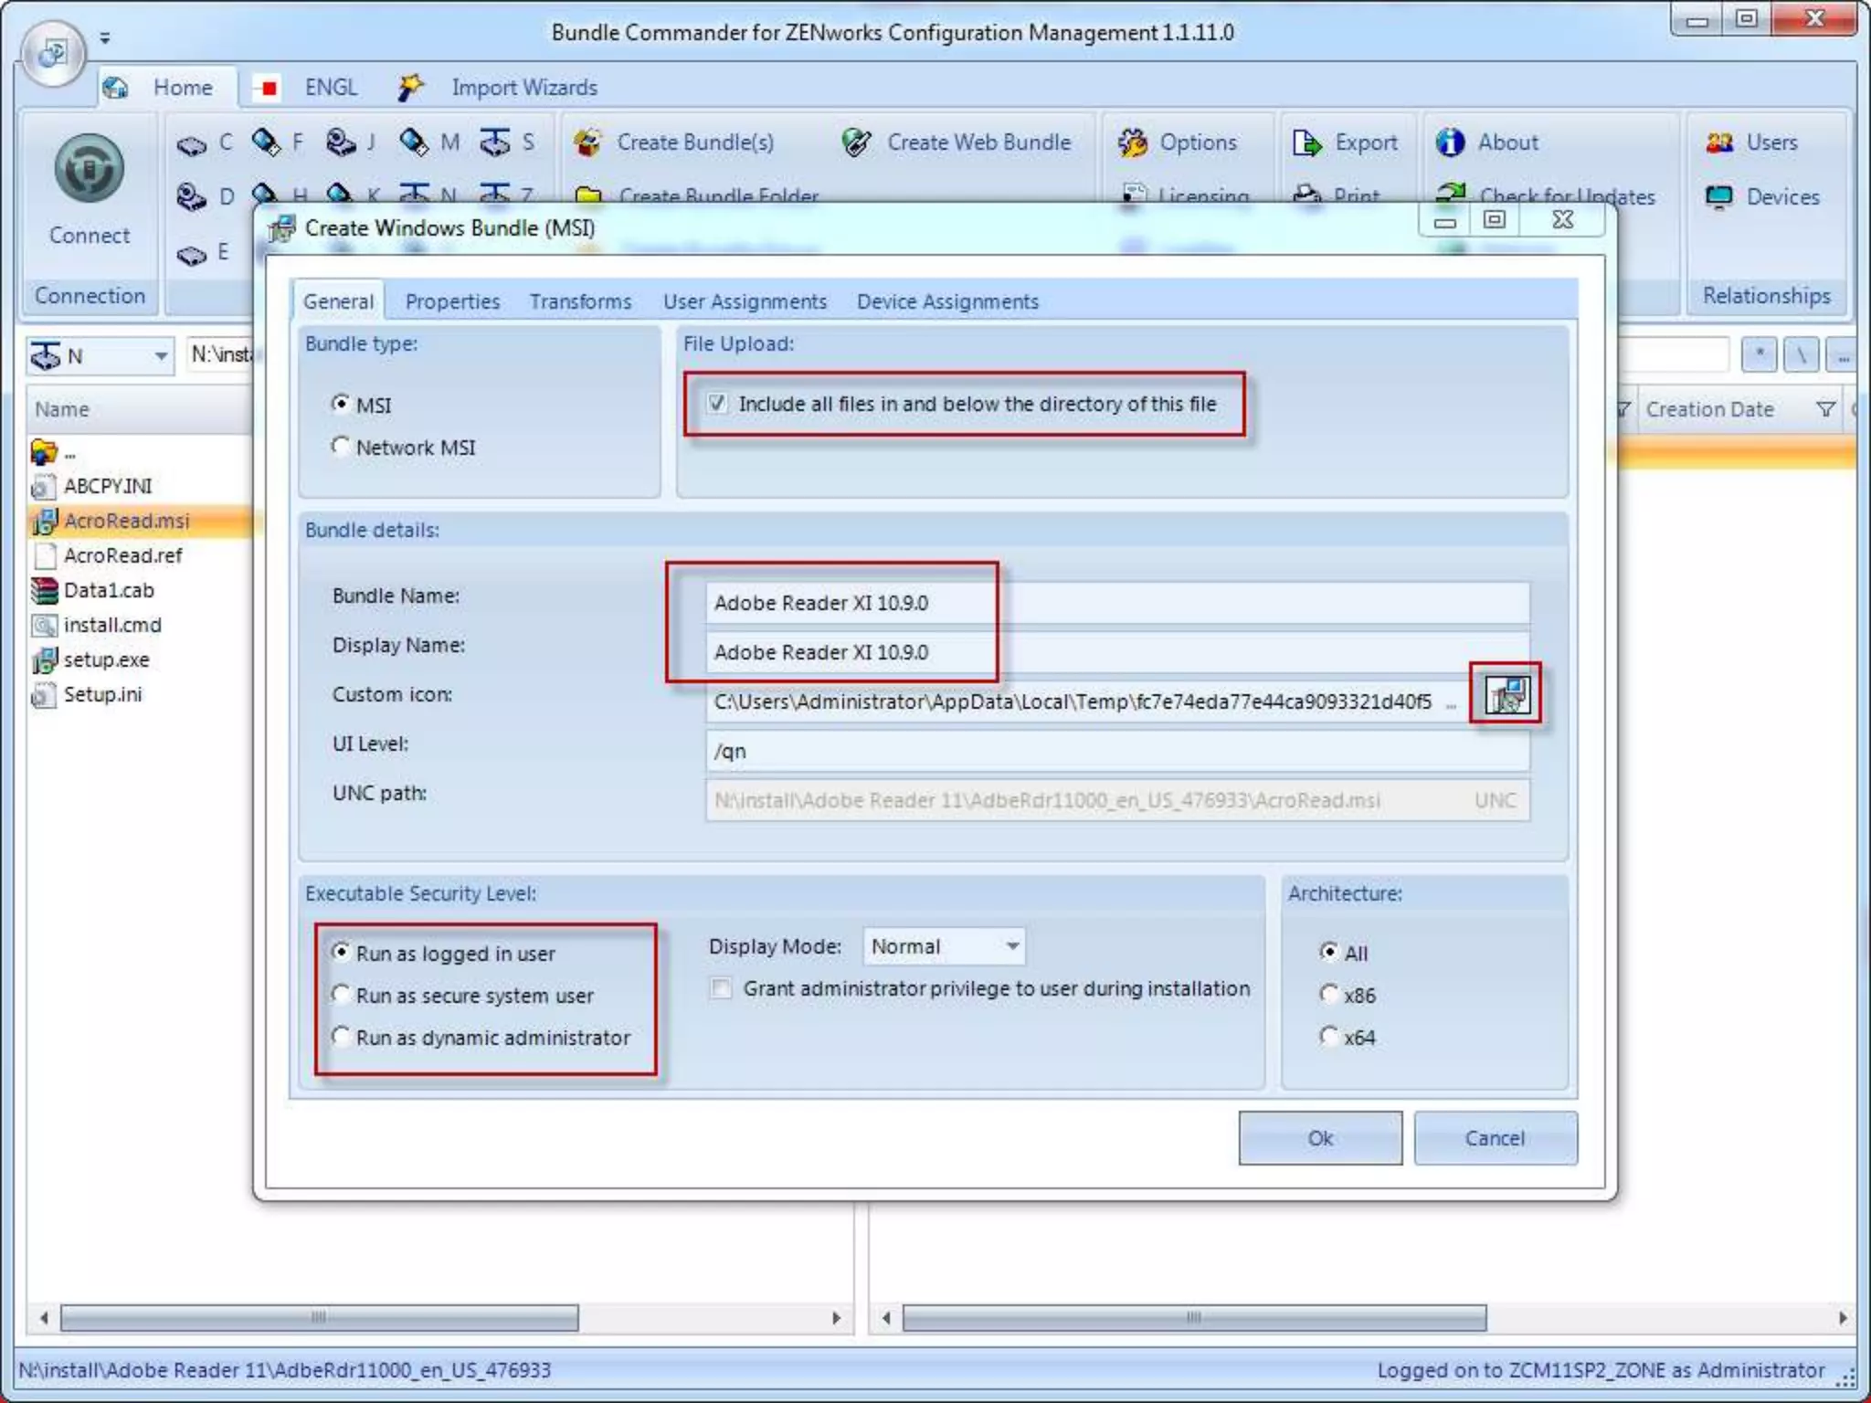Screen dimensions: 1871x1403
Task: Click the Devices icon
Action: [x=1719, y=197]
